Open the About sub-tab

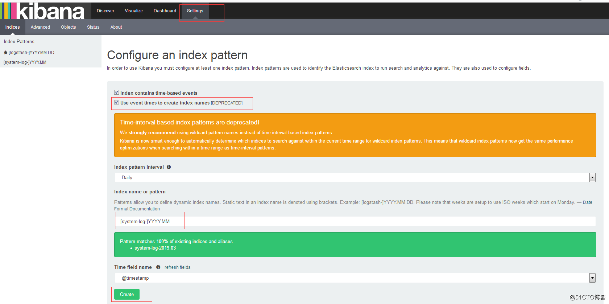coord(116,27)
